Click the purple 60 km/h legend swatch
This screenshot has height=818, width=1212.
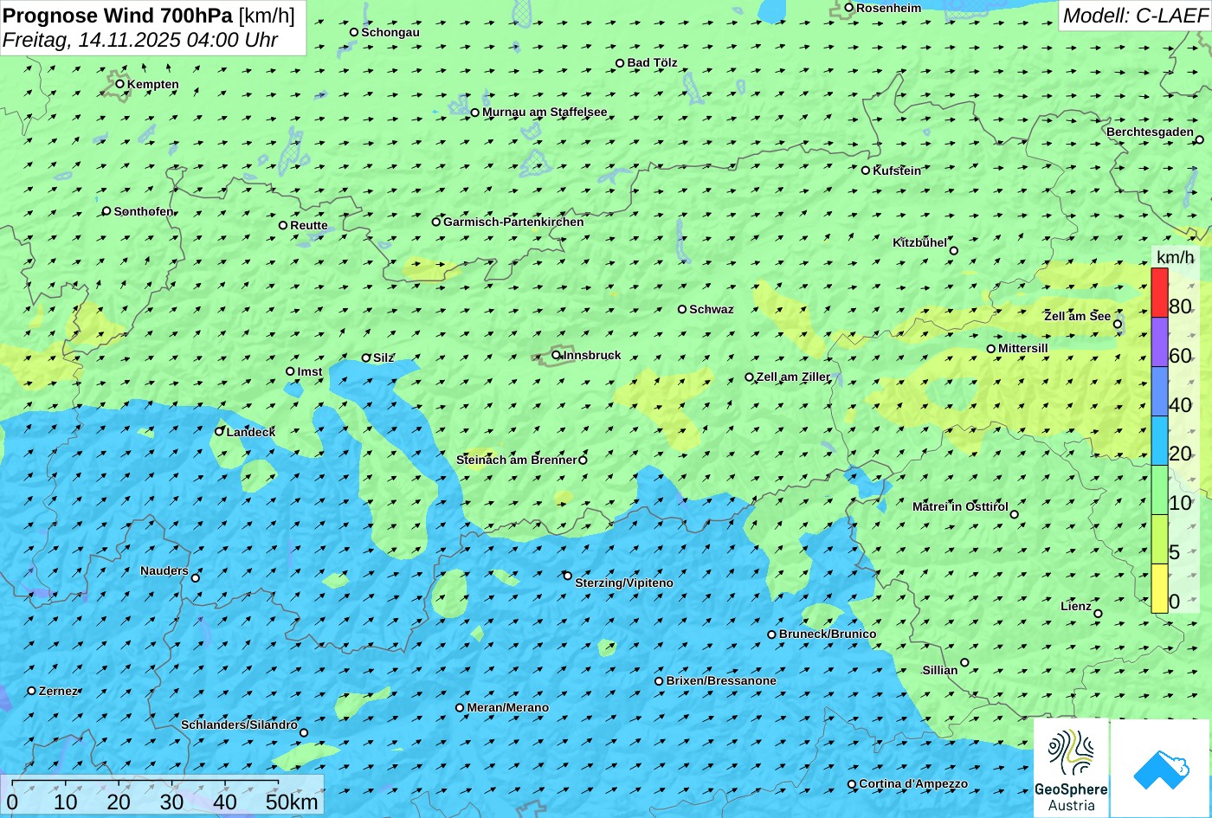(x=1159, y=343)
